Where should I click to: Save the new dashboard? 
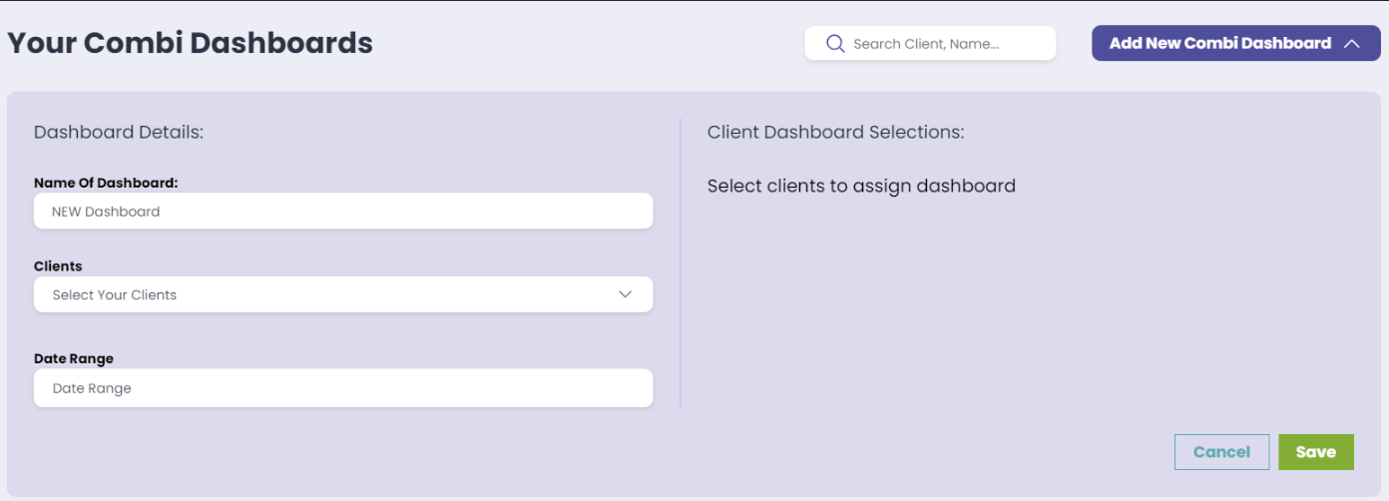(1315, 452)
